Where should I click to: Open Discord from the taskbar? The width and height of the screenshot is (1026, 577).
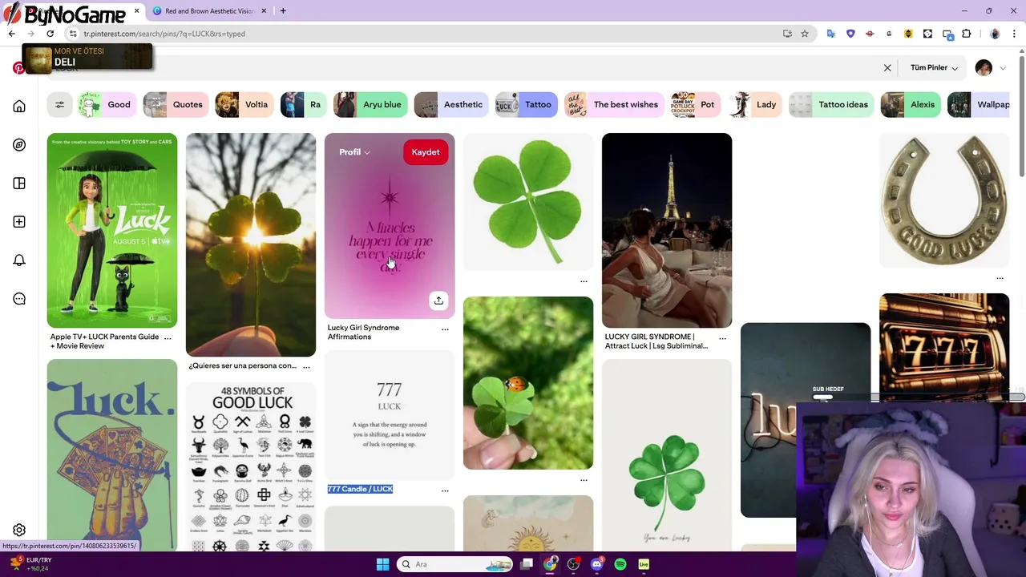click(x=596, y=564)
